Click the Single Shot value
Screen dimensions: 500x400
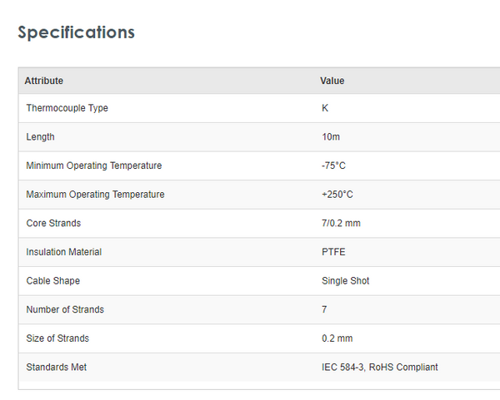coord(346,281)
